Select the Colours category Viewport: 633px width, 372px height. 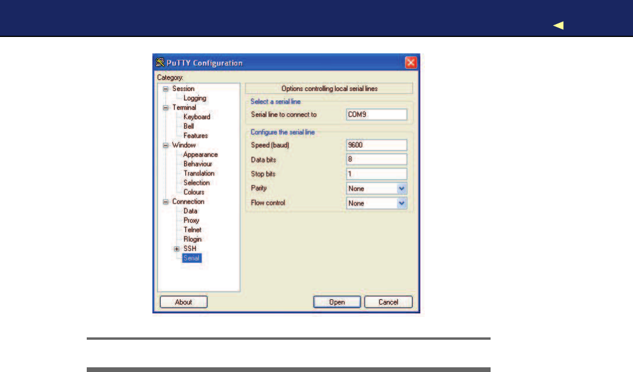[194, 192]
